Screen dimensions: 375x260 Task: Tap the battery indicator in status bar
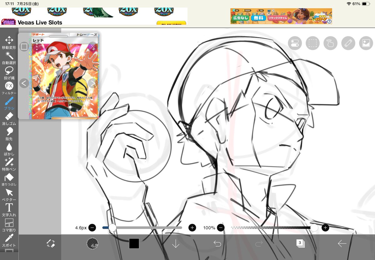click(366, 4)
